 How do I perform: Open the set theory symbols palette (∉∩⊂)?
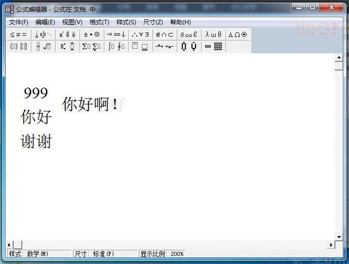(x=165, y=34)
